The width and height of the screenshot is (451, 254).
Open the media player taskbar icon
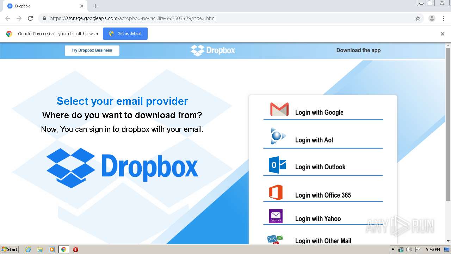pyautogui.click(x=51, y=249)
